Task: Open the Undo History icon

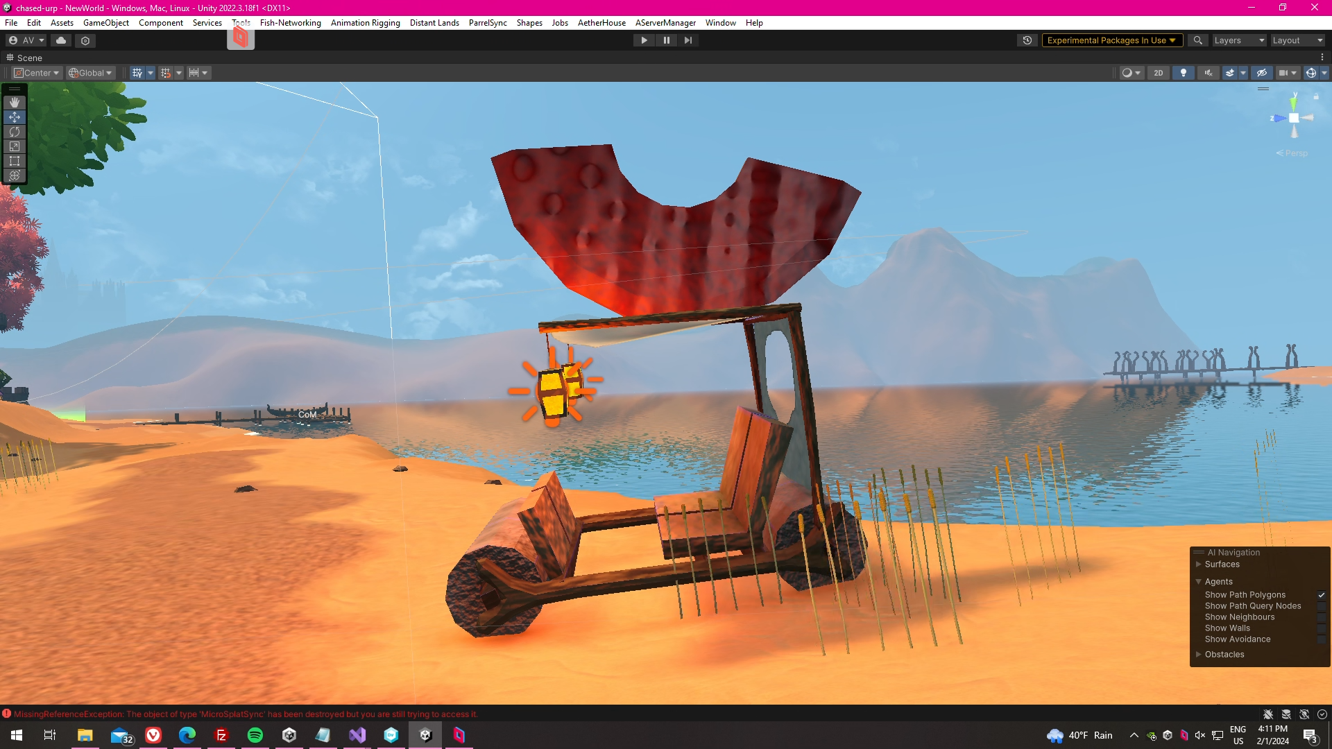Action: 1027,40
